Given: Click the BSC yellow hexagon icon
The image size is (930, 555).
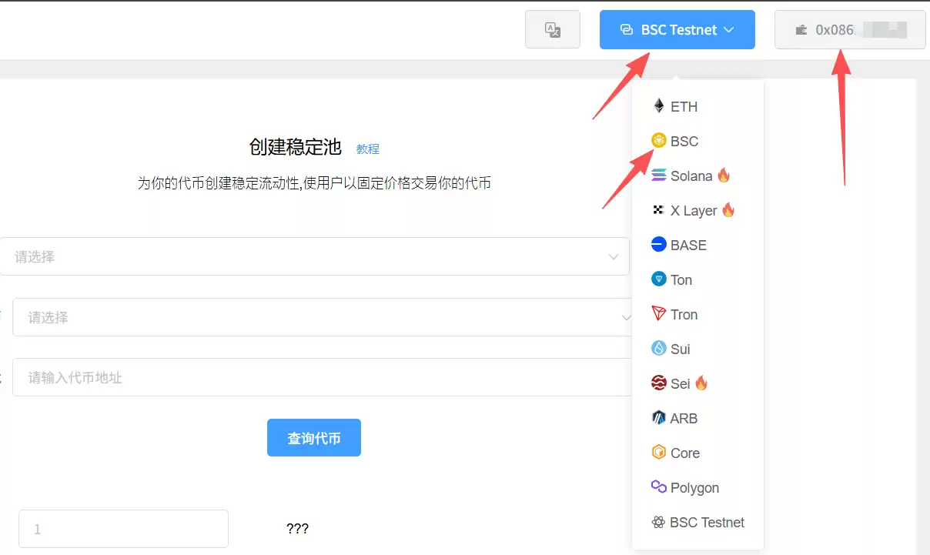Looking at the screenshot, I should tap(659, 140).
